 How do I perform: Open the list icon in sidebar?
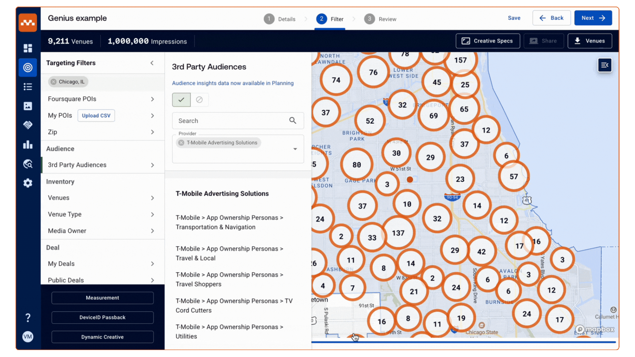(28, 87)
